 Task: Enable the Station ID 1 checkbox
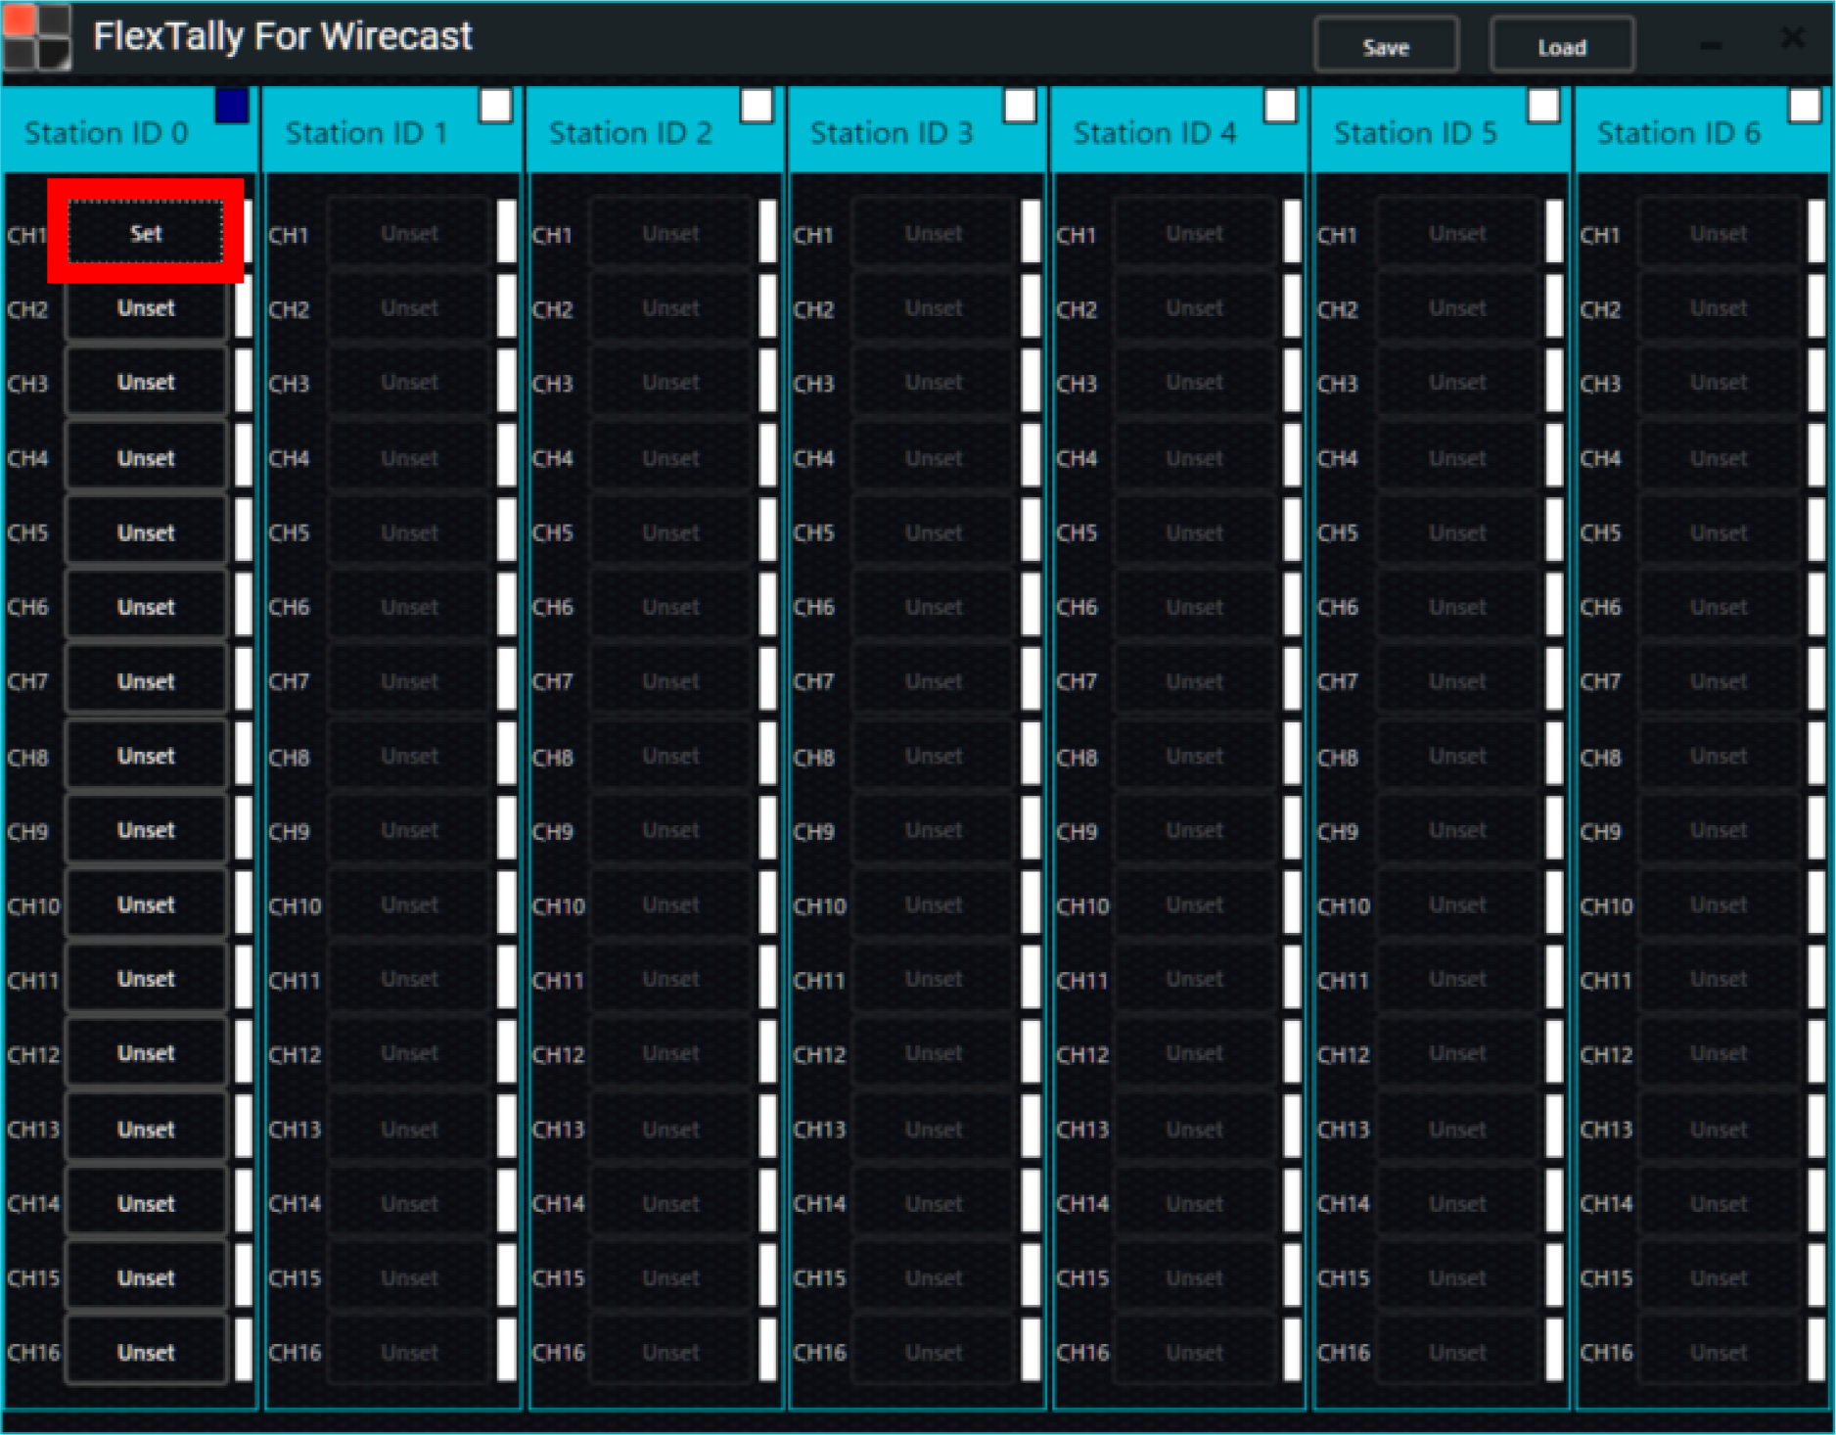(496, 106)
